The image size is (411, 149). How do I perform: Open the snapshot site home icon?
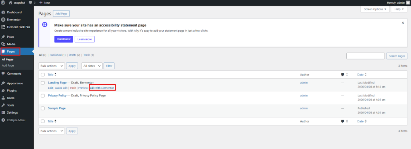(10, 2)
